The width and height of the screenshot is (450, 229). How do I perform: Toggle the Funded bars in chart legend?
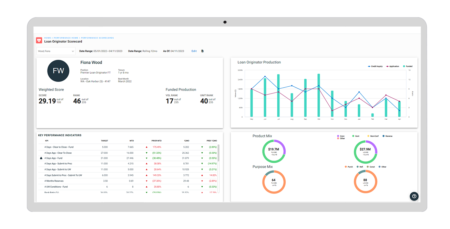click(408, 66)
